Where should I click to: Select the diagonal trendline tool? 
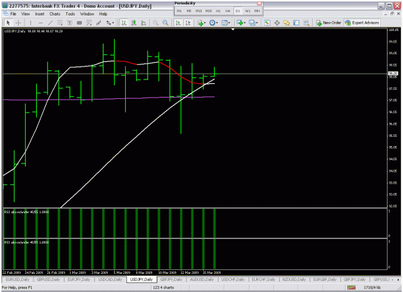pos(50,23)
